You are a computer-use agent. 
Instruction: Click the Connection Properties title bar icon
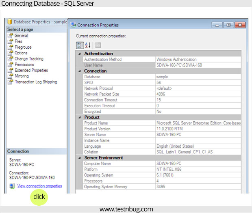(x=73, y=25)
